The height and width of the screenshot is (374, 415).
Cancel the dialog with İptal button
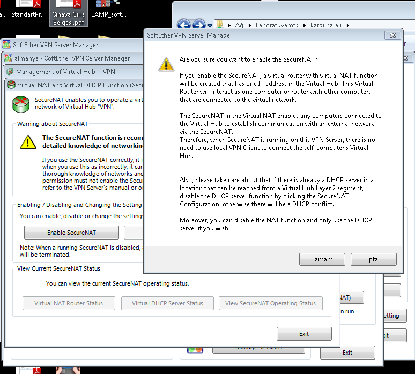pos(373,259)
